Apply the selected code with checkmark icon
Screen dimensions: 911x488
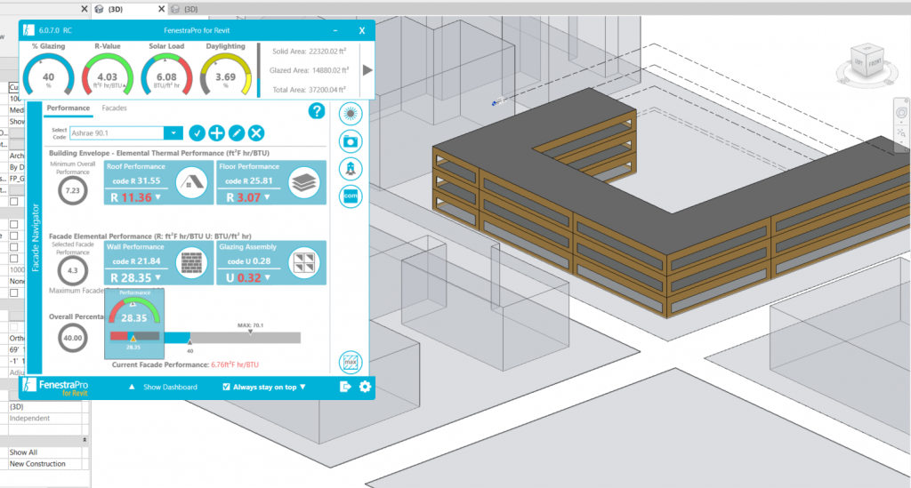pyautogui.click(x=197, y=132)
